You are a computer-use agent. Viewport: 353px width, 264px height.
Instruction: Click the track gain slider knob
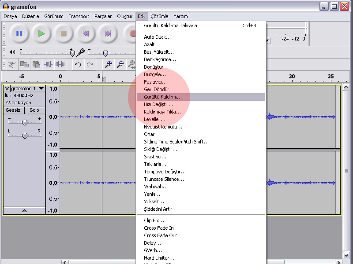click(25, 122)
